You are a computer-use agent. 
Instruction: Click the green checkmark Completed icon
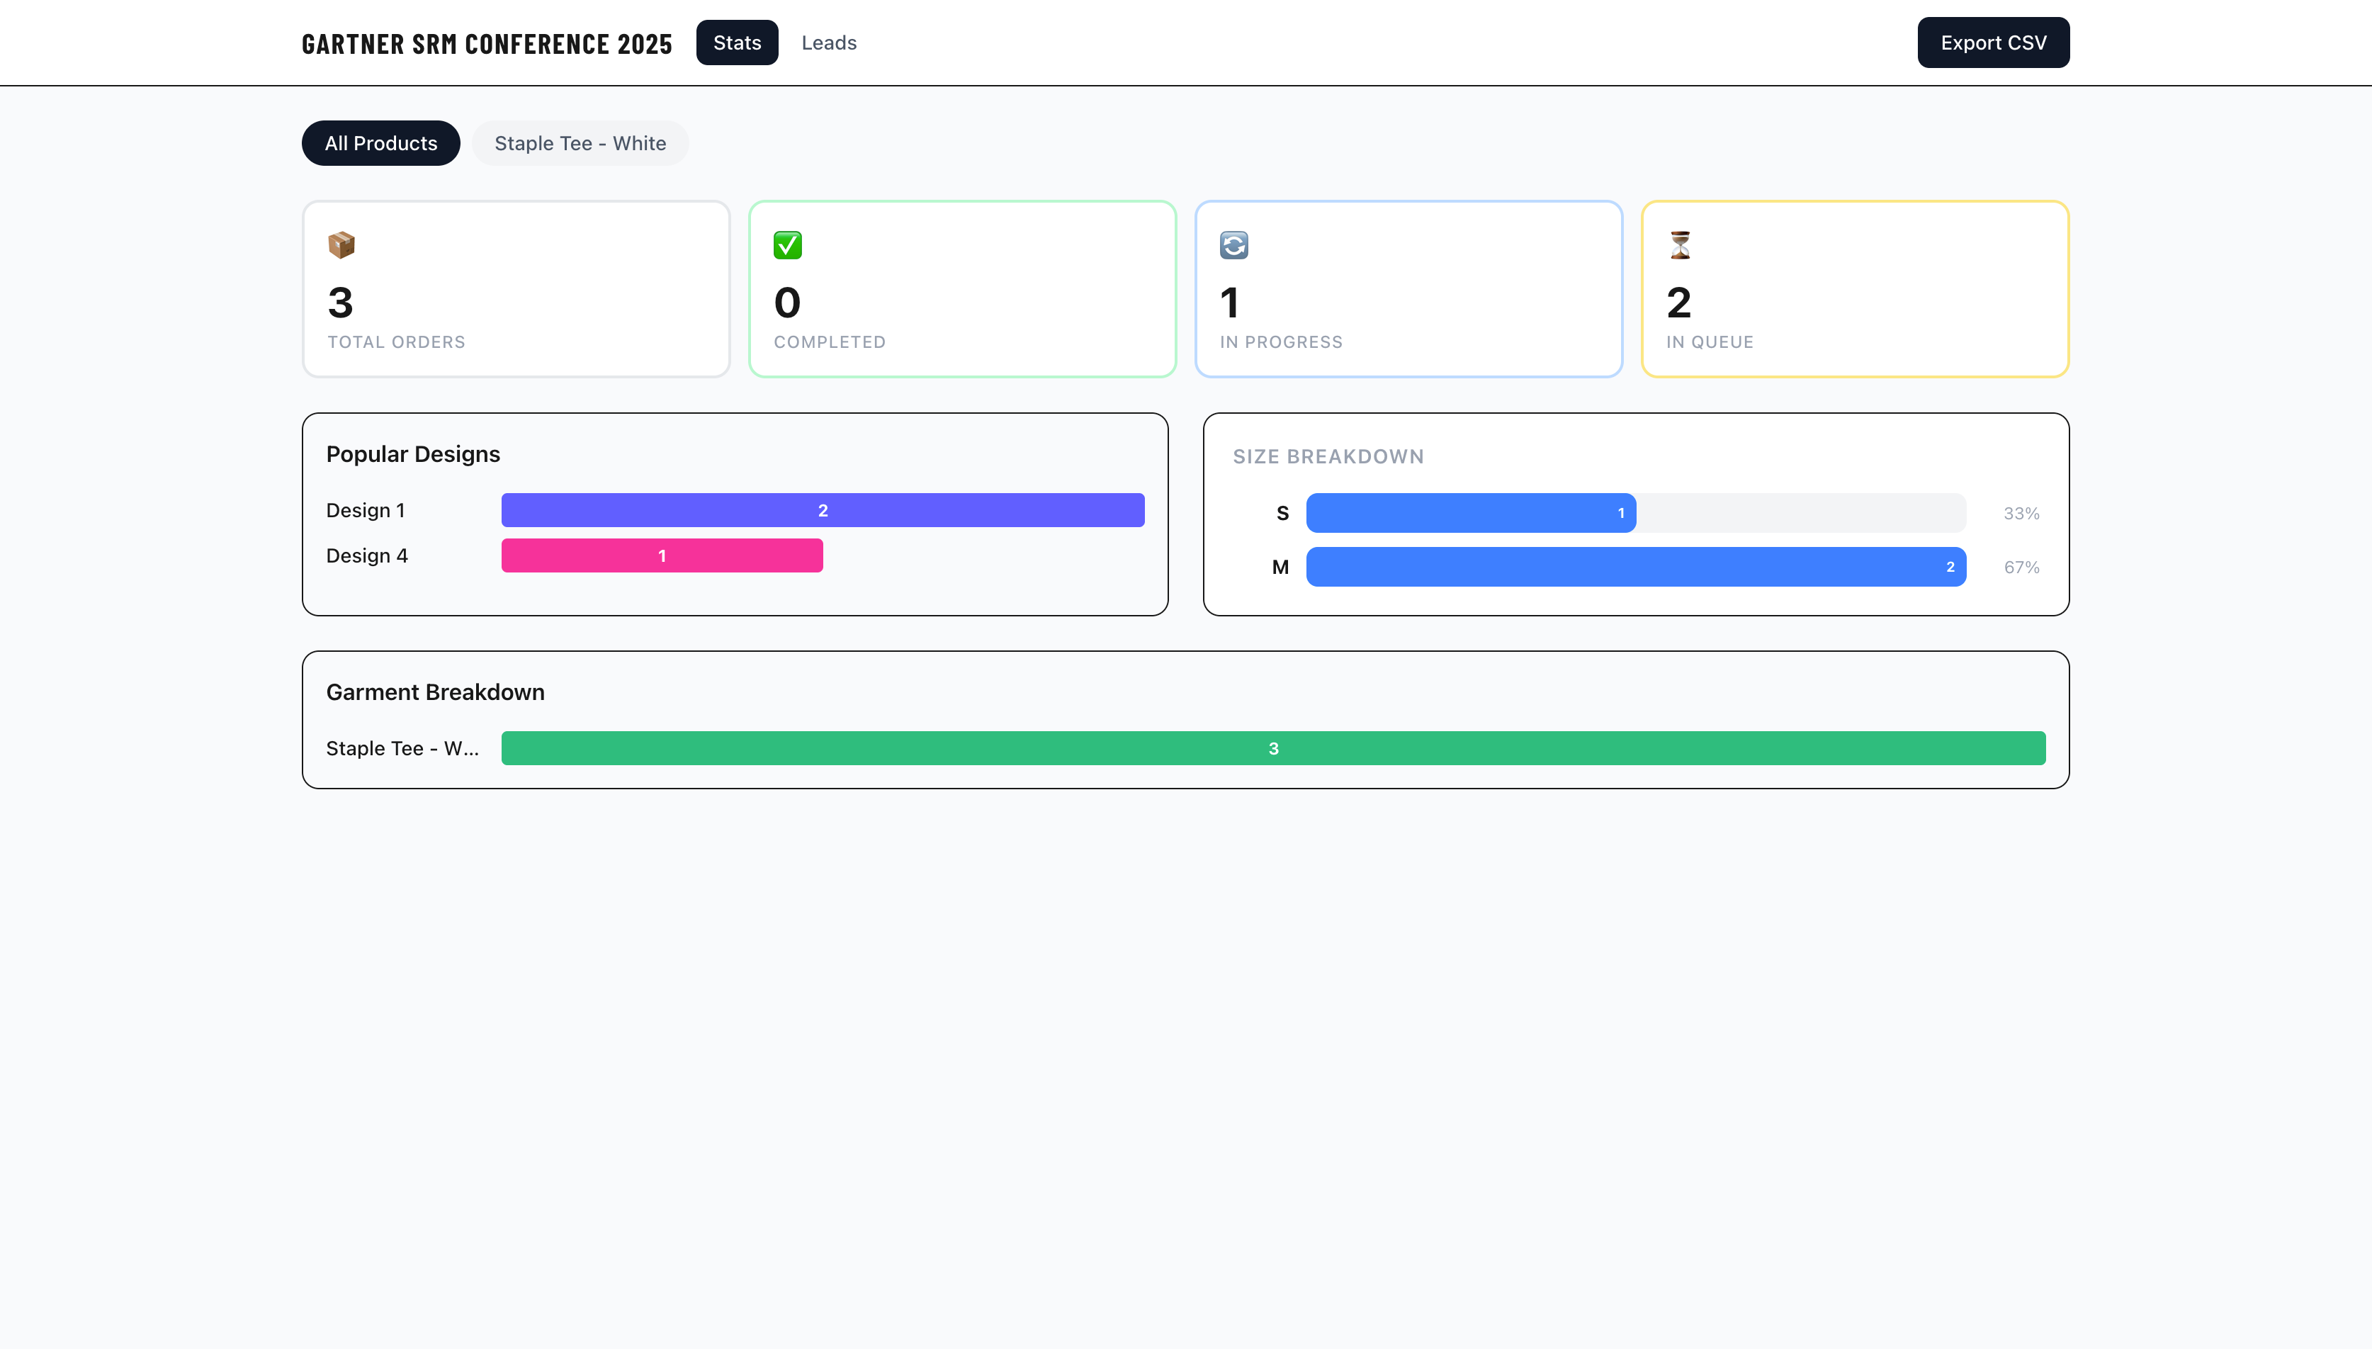pos(787,244)
